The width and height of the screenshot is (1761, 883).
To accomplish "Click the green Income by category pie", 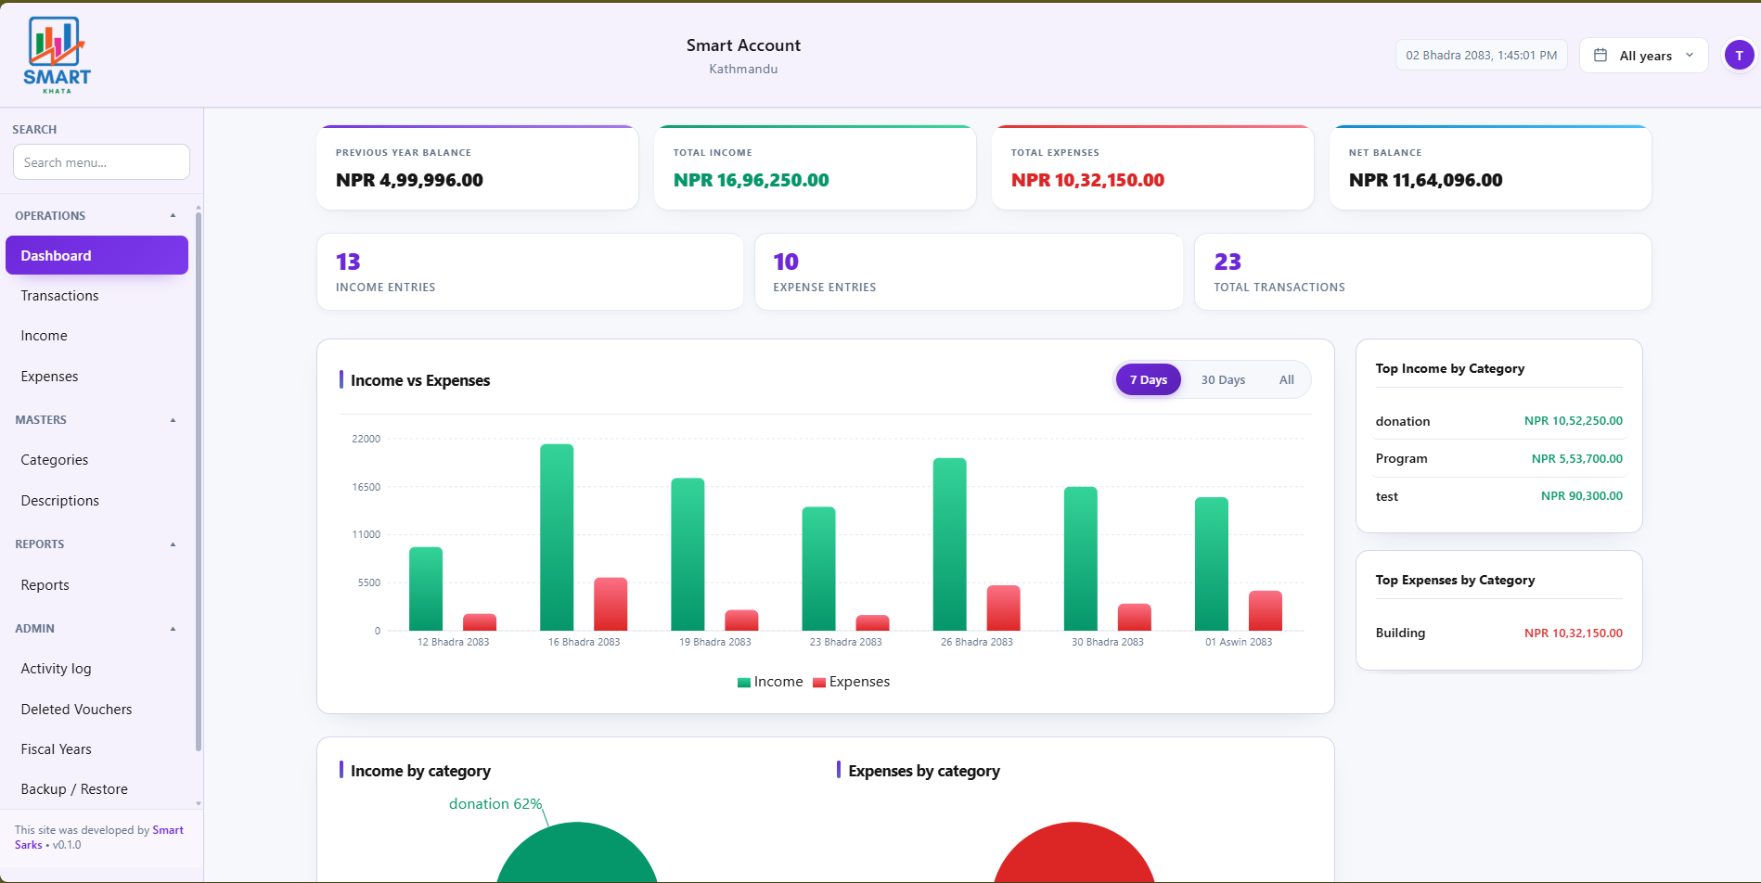I will coord(577,853).
